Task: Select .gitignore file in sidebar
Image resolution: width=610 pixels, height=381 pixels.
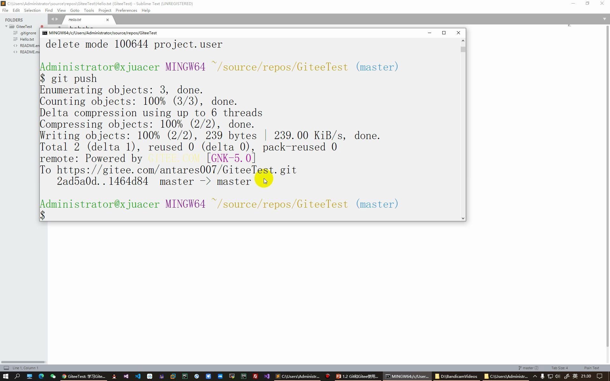Action: pyautogui.click(x=28, y=33)
